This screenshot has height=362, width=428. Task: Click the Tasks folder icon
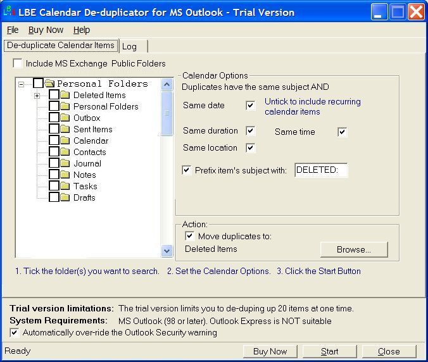65,186
